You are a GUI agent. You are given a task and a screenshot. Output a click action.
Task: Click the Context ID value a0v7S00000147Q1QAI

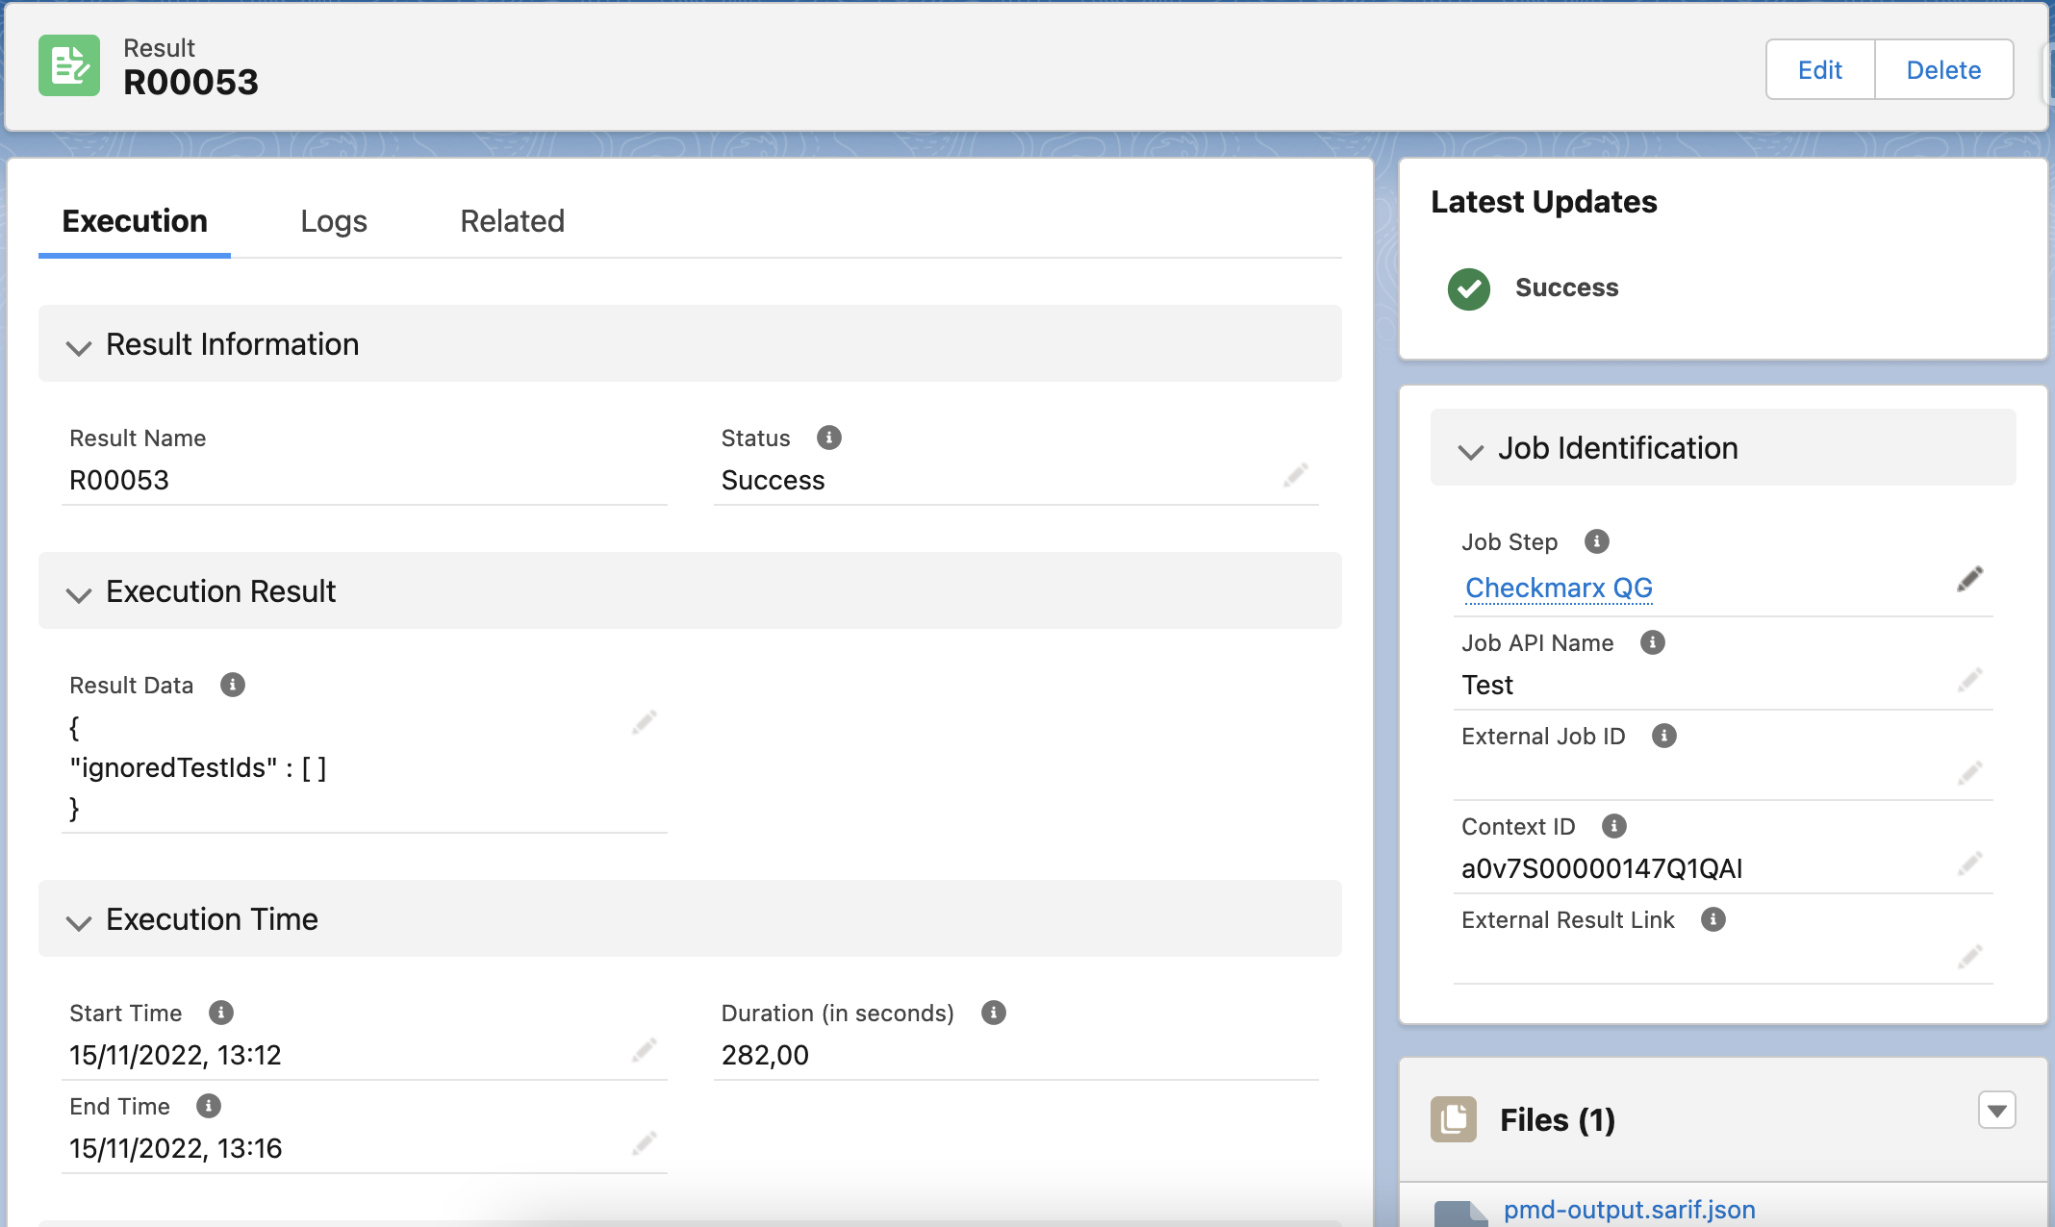1602,868
